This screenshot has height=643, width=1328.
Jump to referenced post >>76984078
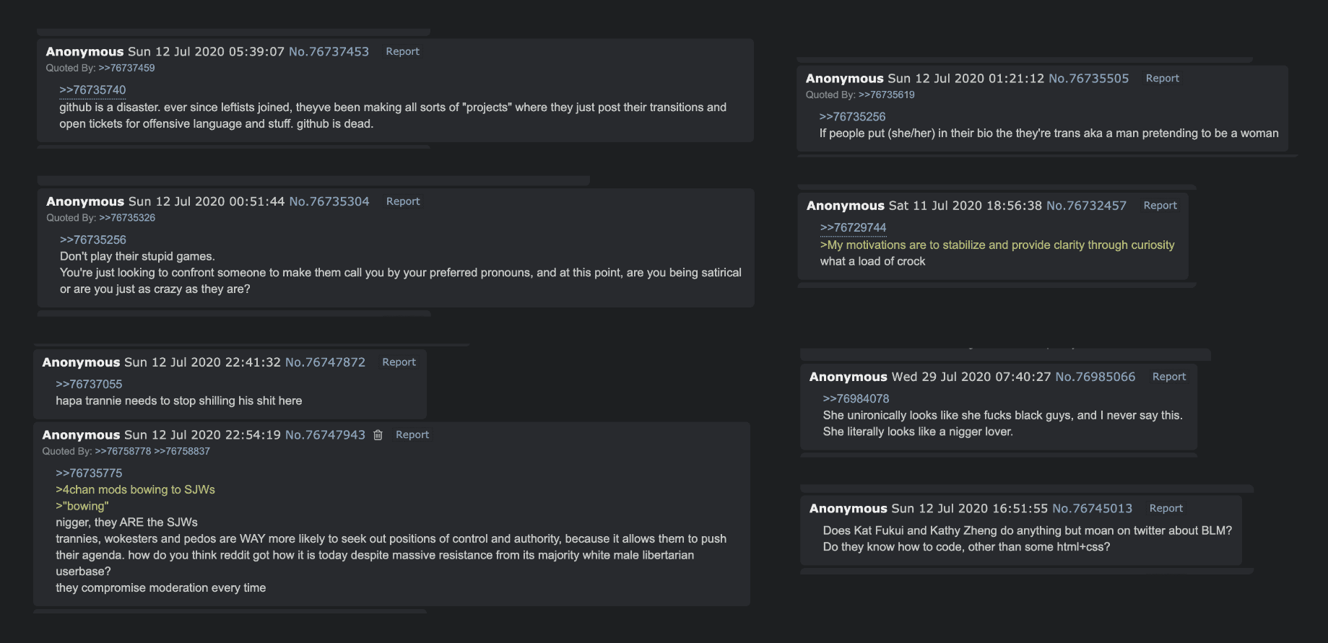click(856, 399)
